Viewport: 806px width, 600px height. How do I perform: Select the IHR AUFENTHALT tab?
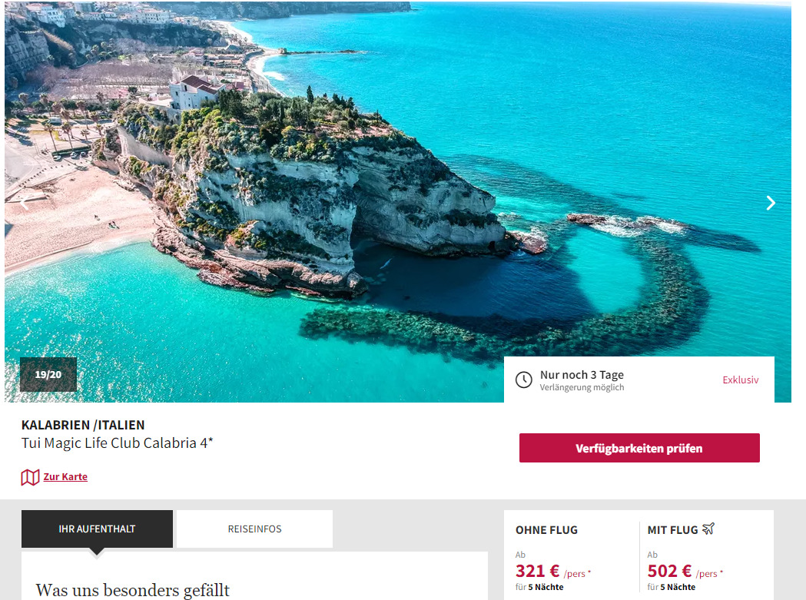97,529
